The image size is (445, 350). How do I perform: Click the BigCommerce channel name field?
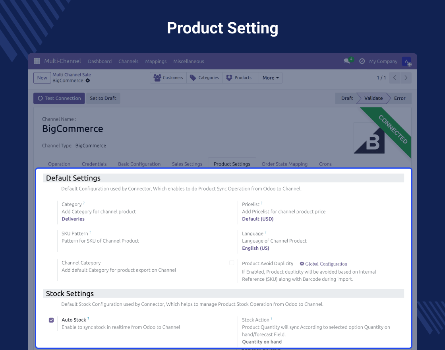[73, 129]
